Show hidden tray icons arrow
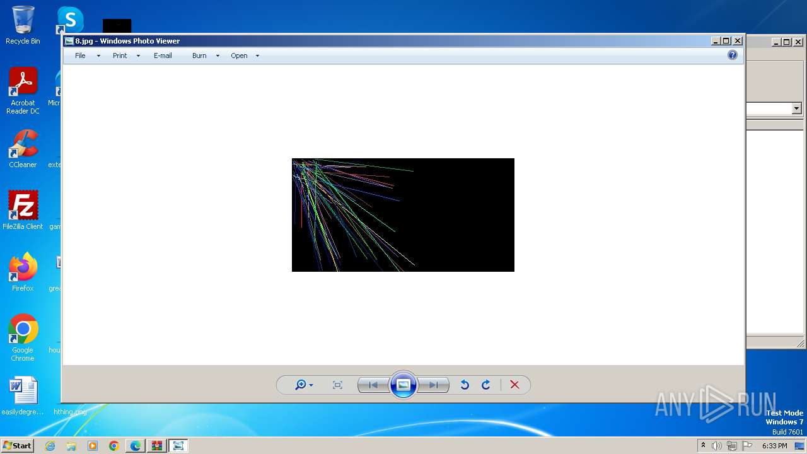Screen dimensions: 807x454 click(703, 446)
